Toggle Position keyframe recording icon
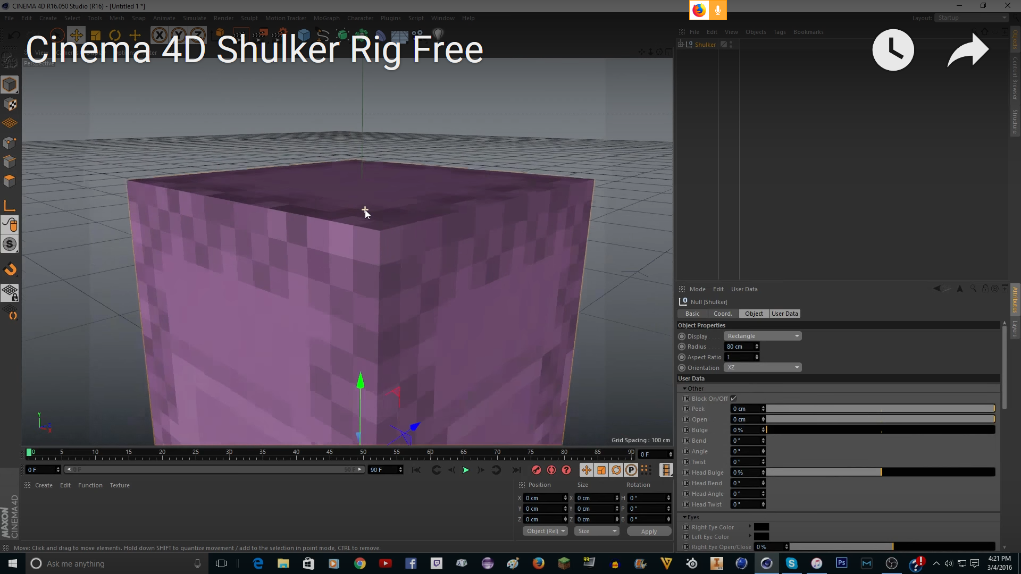Screen dimensions: 1021x574 586,470
